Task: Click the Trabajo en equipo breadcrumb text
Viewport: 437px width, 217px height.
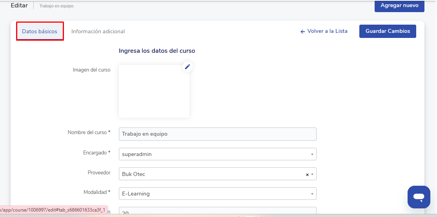Action: coord(56,6)
